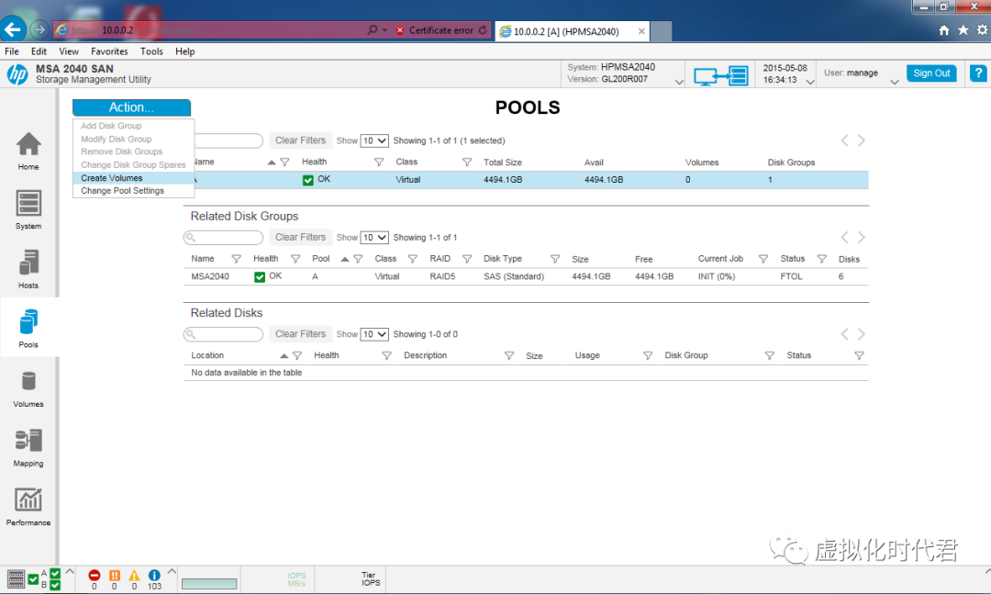Viewport: 991px width, 594px height.
Task: Click the Related Disks search field
Action: tap(223, 334)
